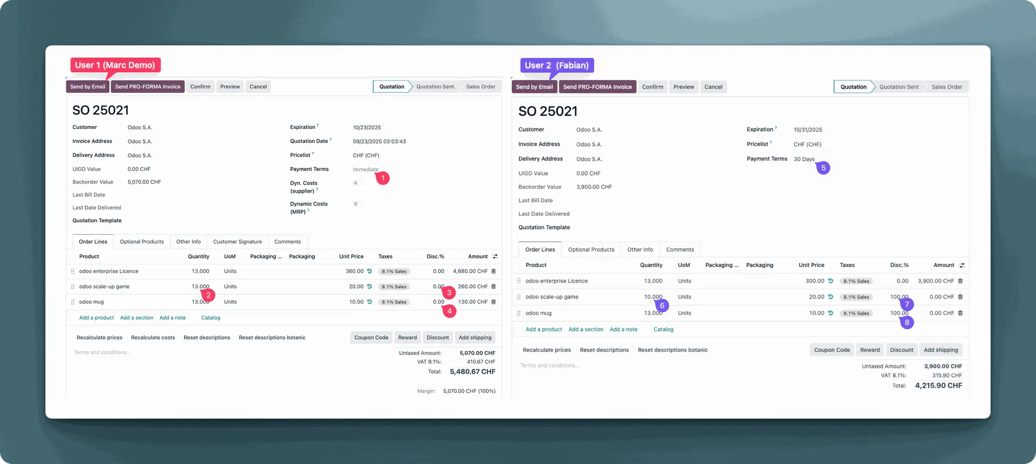Open column settings icon in User 2 order lines
Image resolution: width=1036 pixels, height=464 pixels.
[962, 265]
